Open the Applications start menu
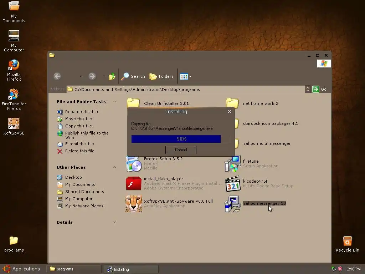 pyautogui.click(x=21, y=269)
